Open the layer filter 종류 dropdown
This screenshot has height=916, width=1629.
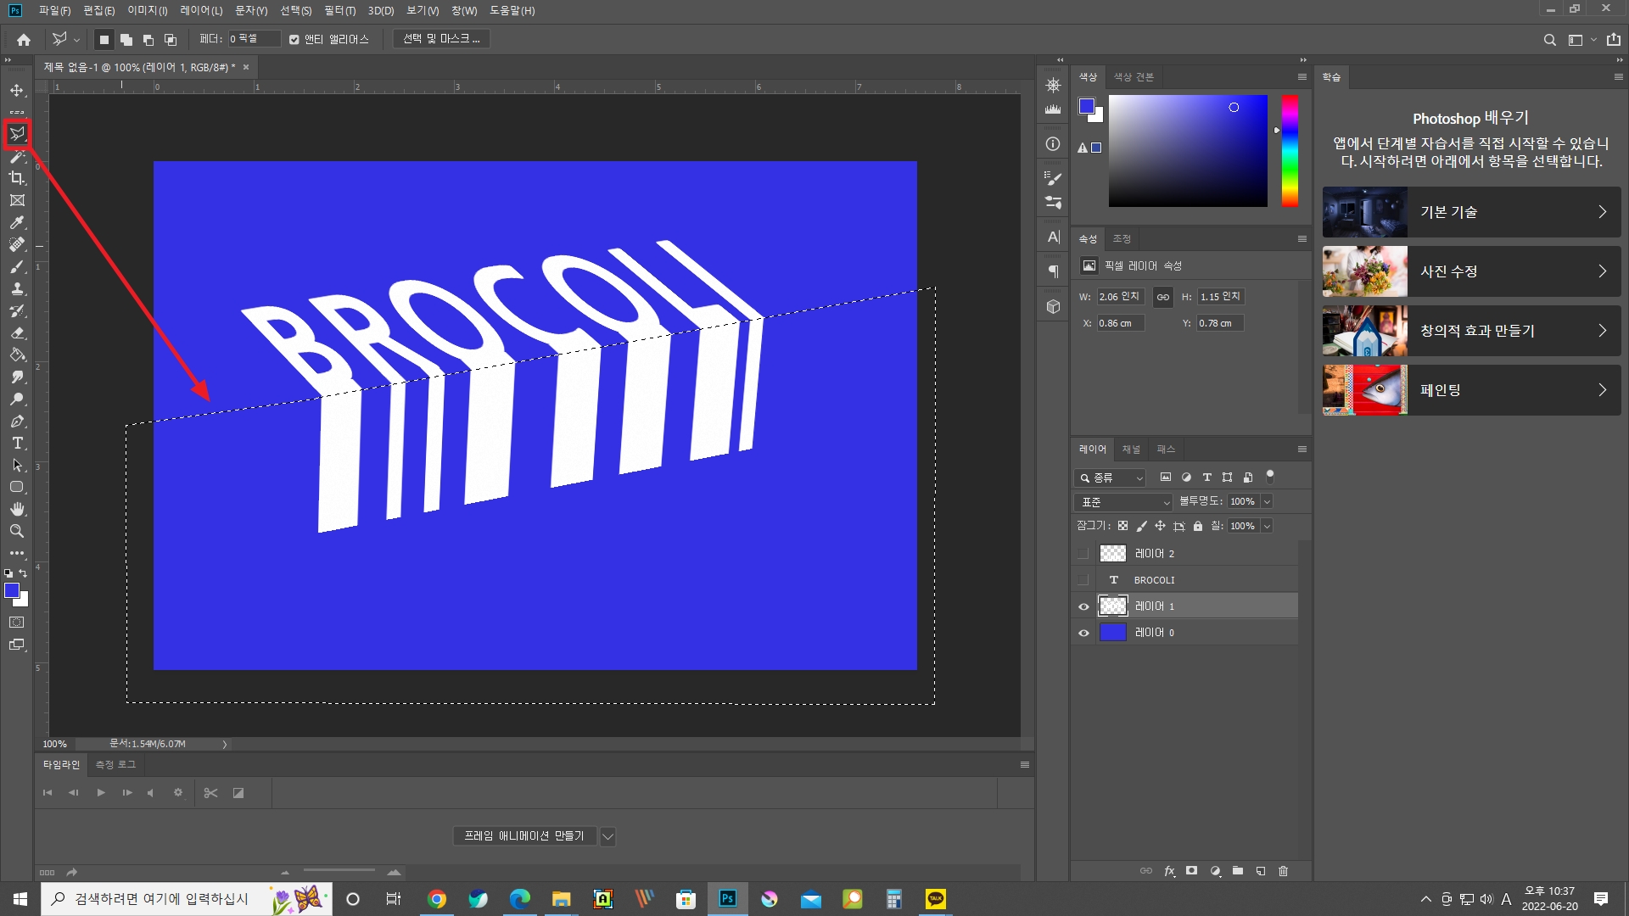1111,478
